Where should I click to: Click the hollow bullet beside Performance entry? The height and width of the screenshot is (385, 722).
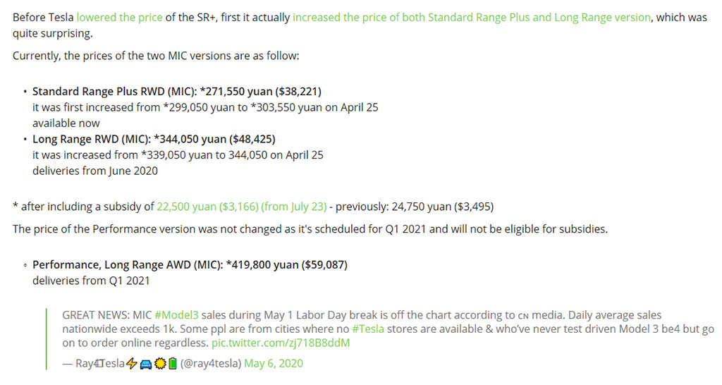pos(25,265)
